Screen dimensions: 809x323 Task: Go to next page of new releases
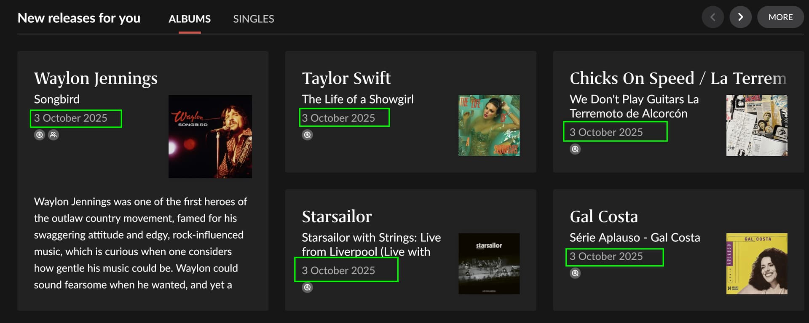740,17
